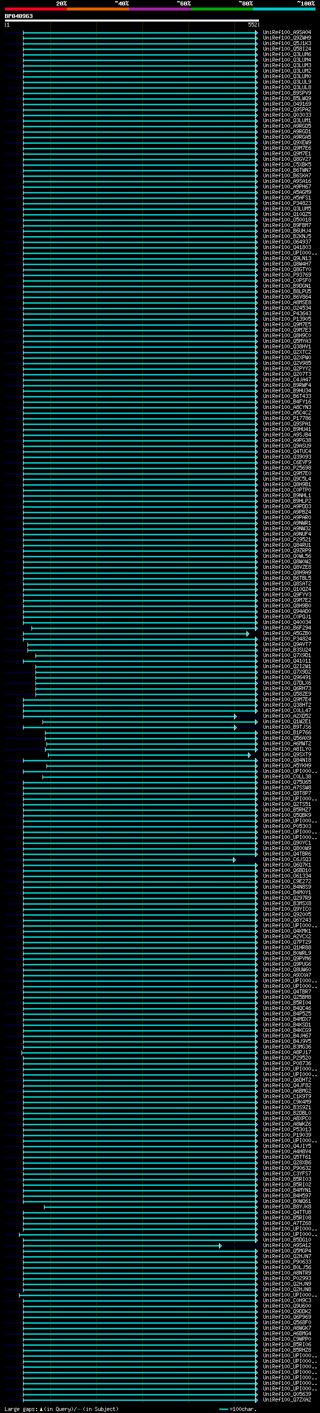The height and width of the screenshot is (1413, 320).
Task: Select the UniRef100_Q1W2E1 label
Action: point(287,721)
